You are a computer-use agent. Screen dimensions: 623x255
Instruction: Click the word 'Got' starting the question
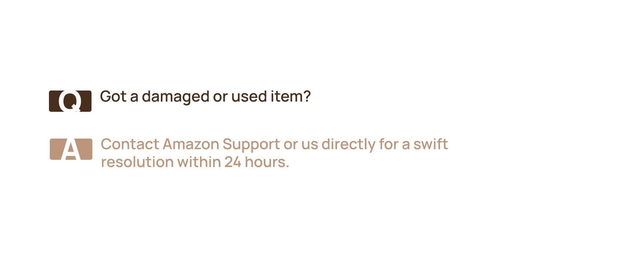click(x=113, y=97)
